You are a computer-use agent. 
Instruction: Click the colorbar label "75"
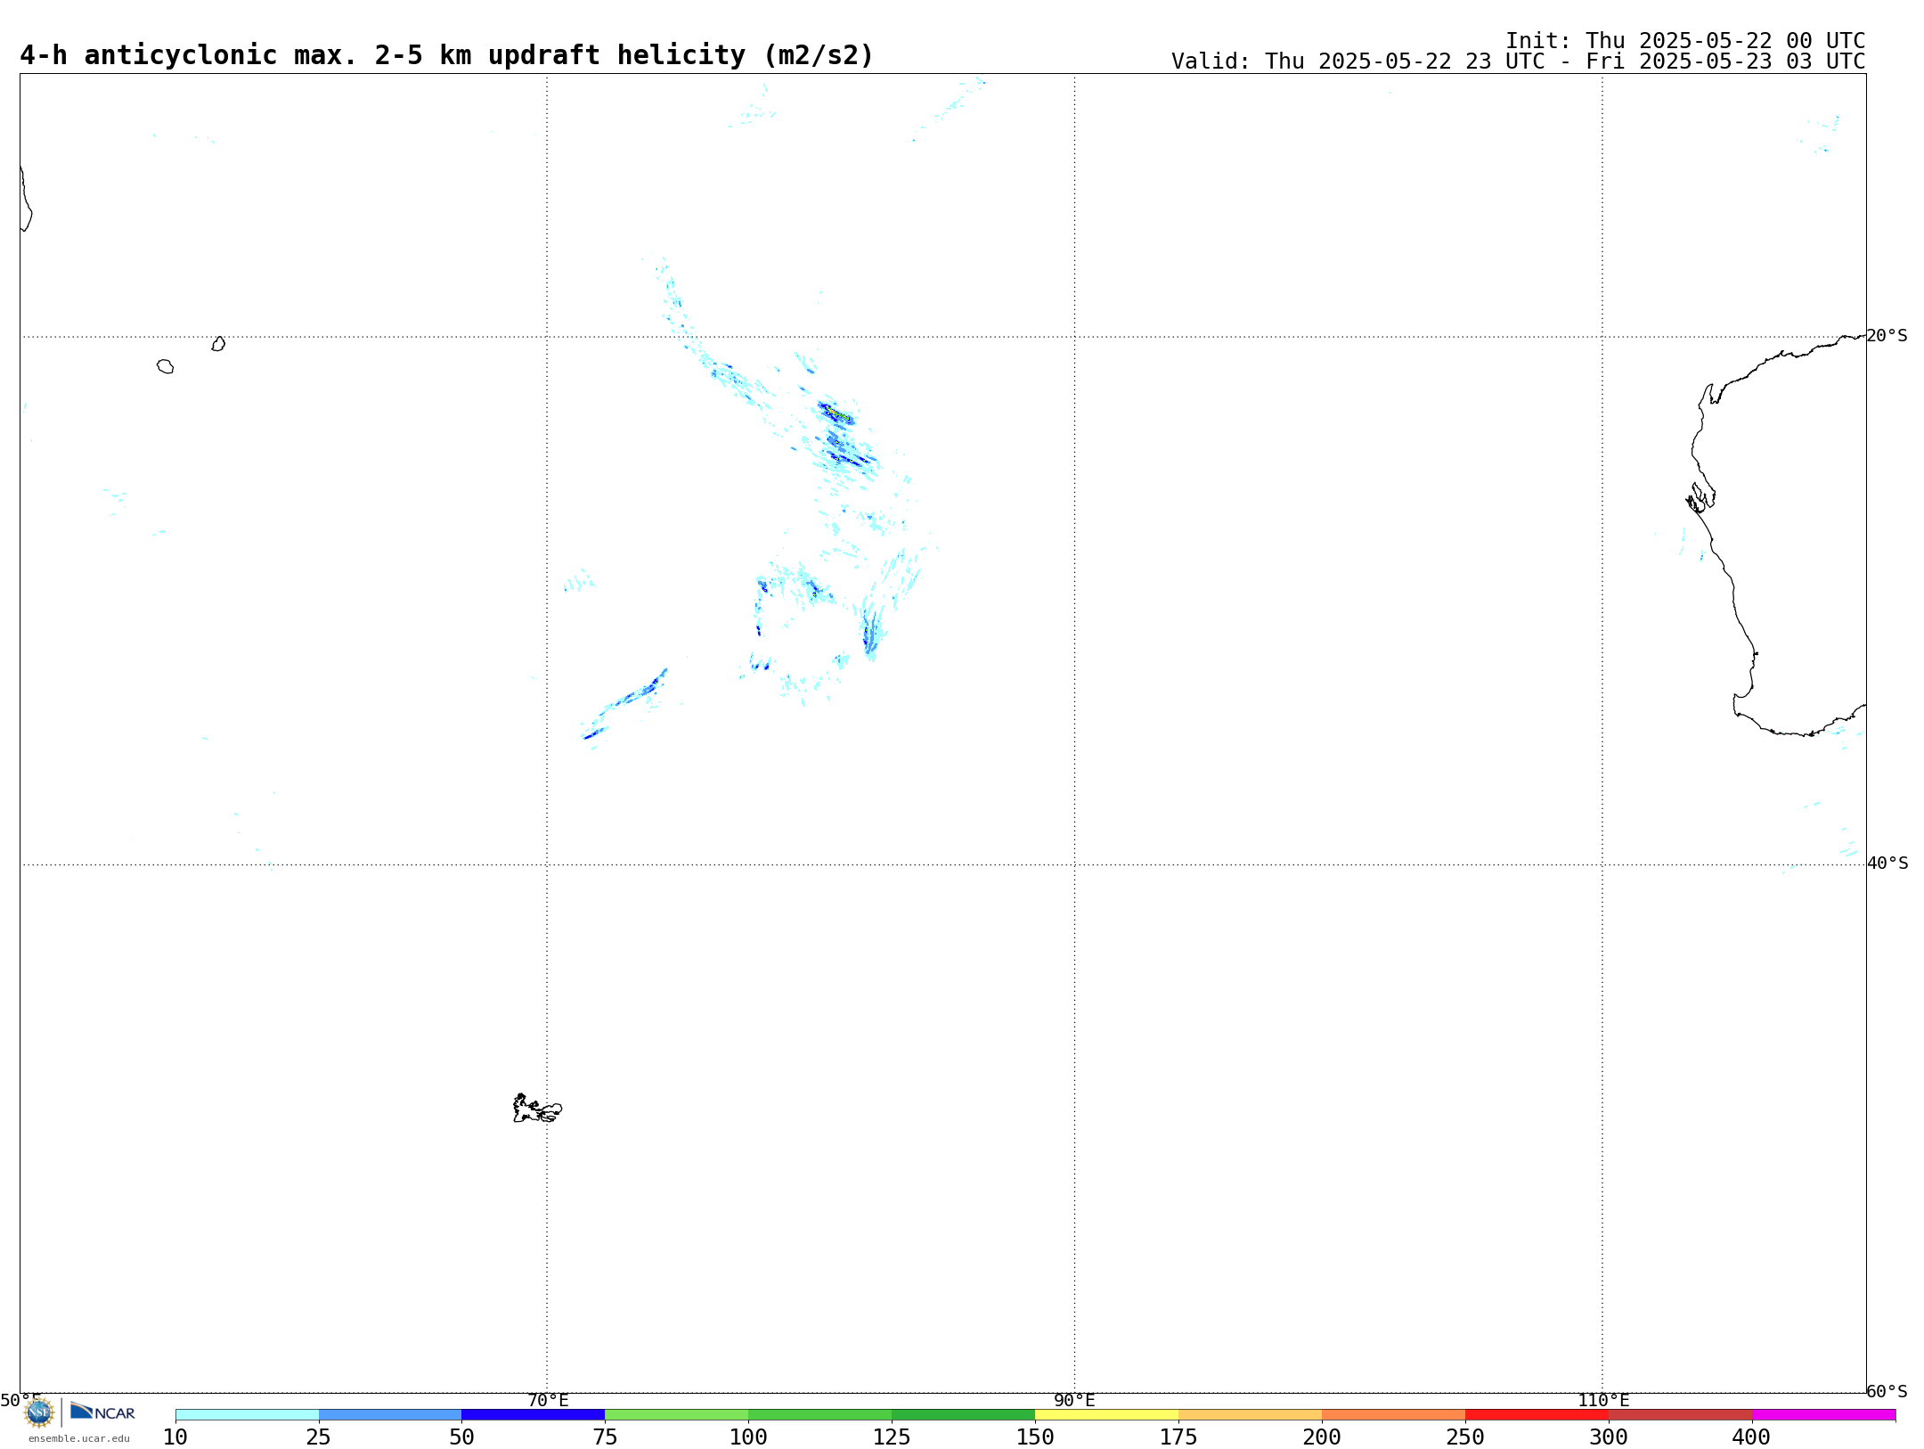(x=605, y=1437)
